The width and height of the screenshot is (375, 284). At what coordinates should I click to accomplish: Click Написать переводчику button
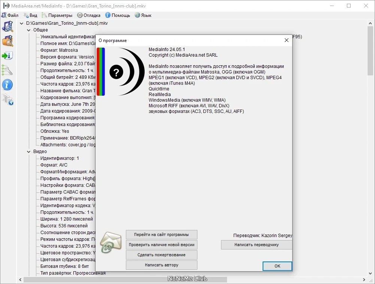256,245
